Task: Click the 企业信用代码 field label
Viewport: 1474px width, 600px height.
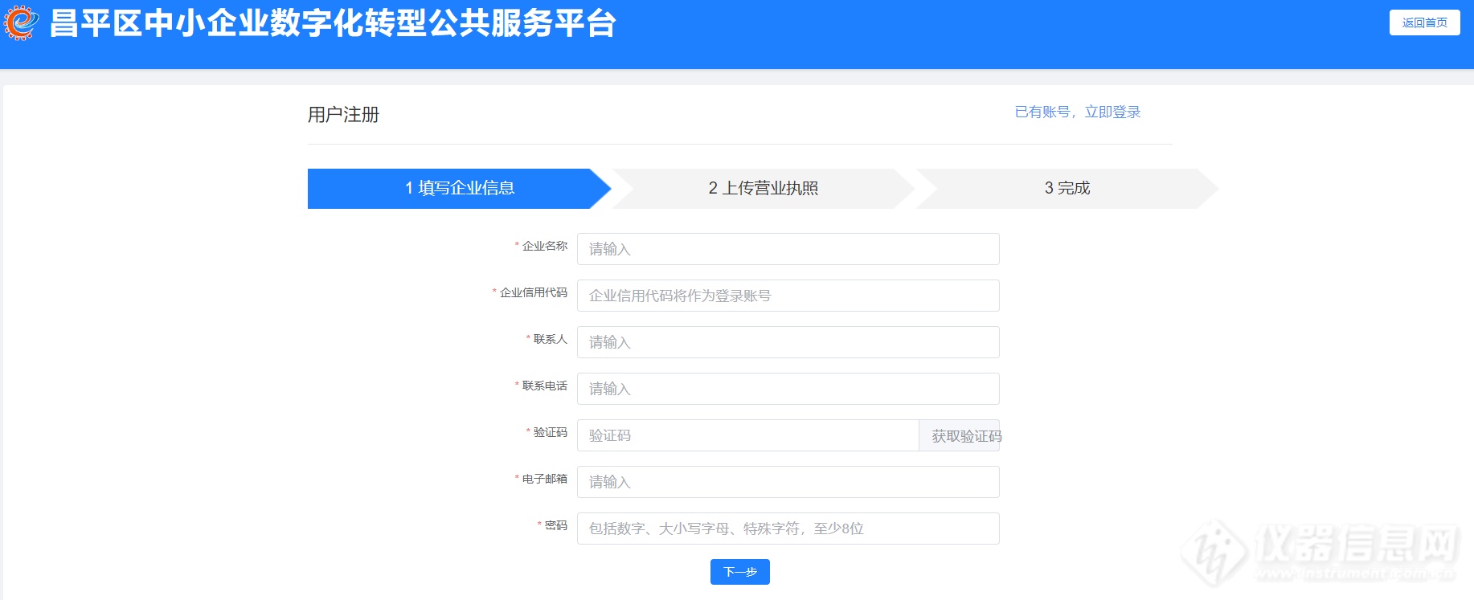Action: 534,292
